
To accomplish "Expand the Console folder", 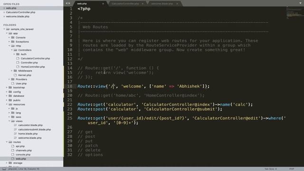I will [9, 38].
